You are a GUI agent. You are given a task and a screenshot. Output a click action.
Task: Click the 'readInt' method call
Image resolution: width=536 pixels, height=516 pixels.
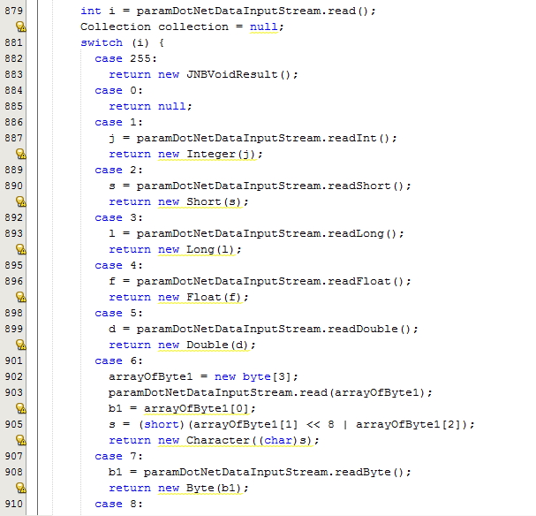click(352, 138)
